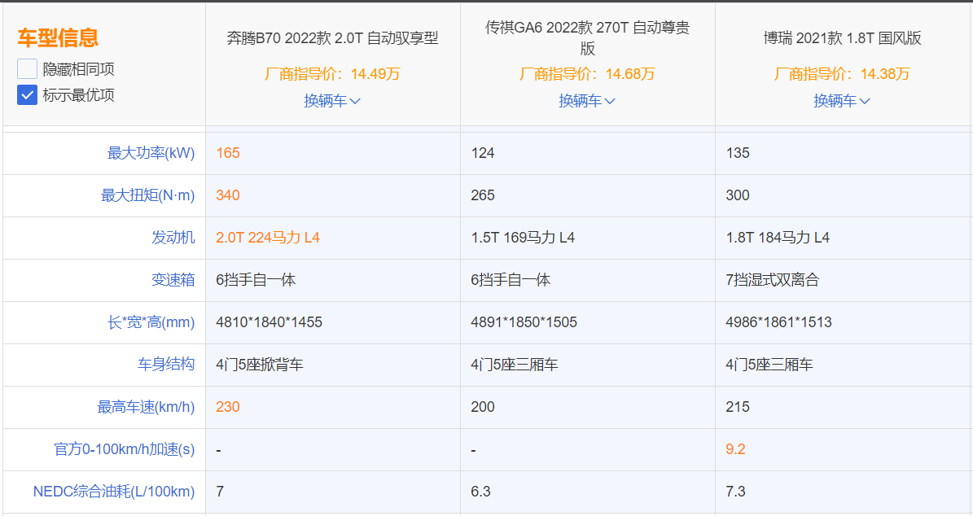
Task: Click the 200 top speed value
Action: 483,407
